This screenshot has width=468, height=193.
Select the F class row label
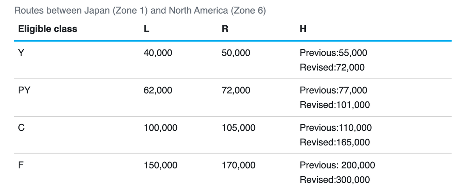pos(21,165)
